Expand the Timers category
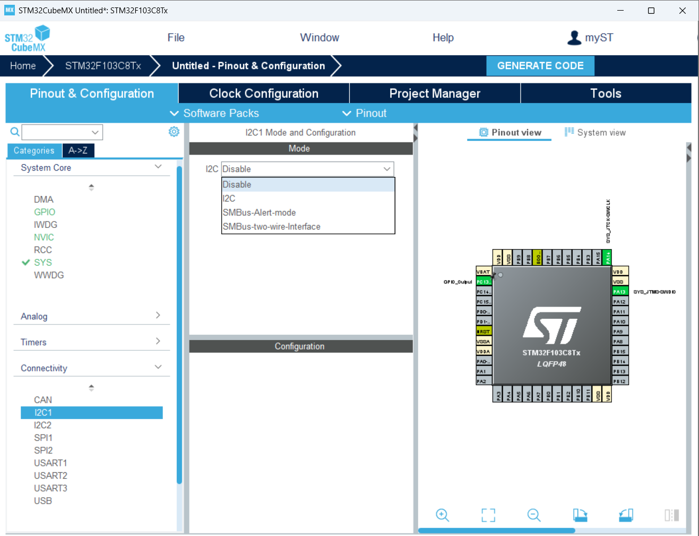699x536 pixels. pyautogui.click(x=158, y=341)
